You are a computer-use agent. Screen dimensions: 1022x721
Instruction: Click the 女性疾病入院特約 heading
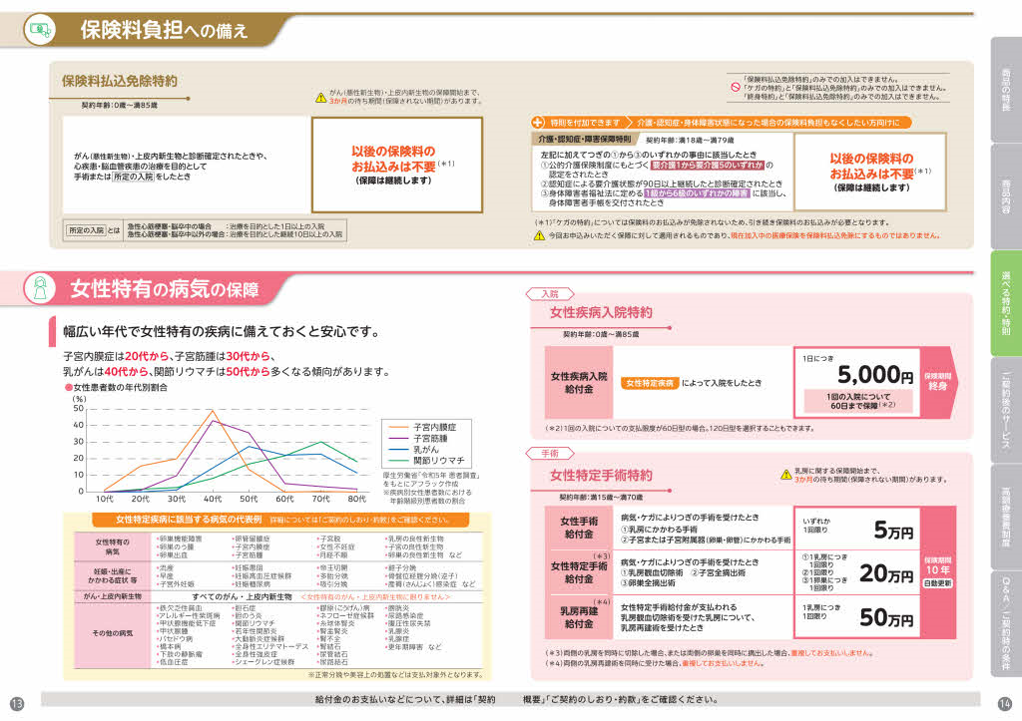(602, 313)
